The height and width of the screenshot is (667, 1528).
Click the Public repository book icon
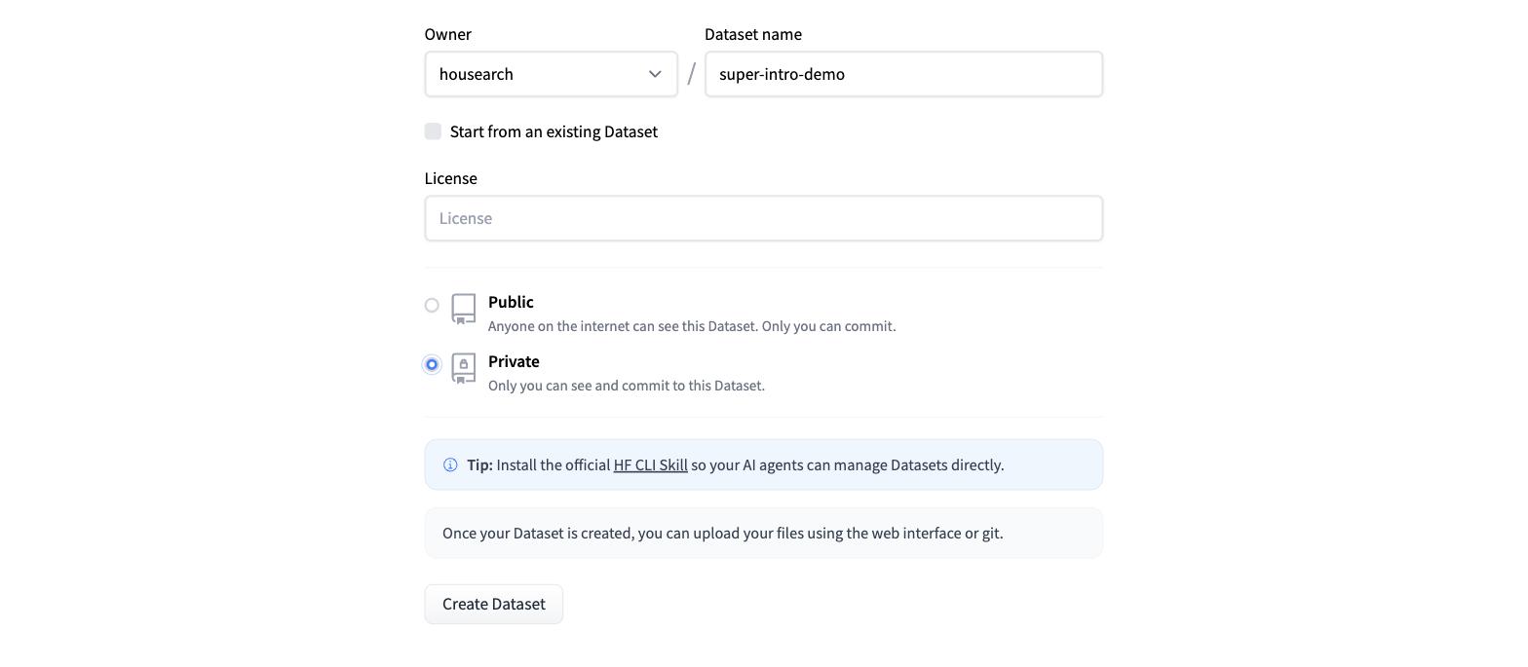(464, 309)
